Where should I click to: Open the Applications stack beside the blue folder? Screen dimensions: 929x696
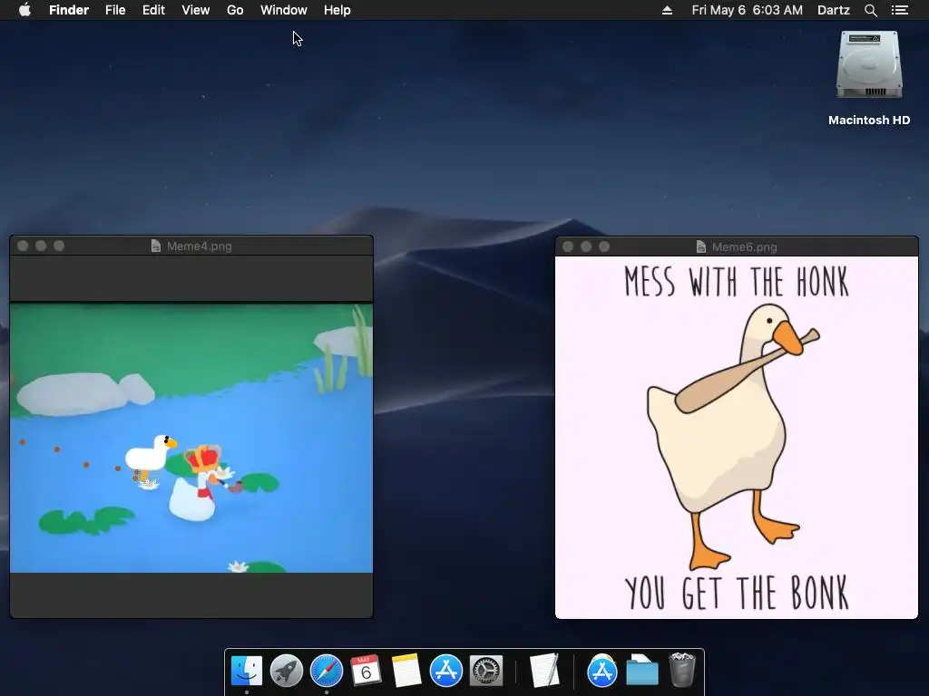[x=602, y=672]
